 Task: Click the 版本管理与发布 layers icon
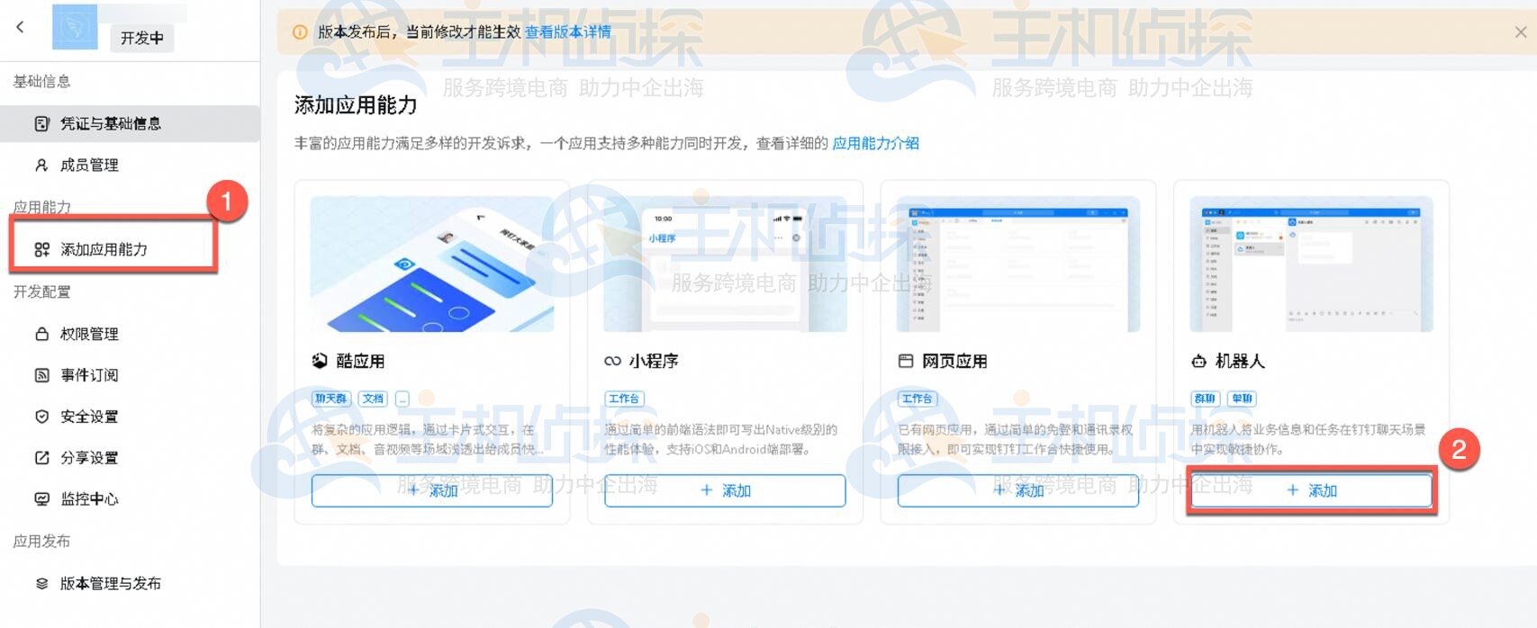41,584
